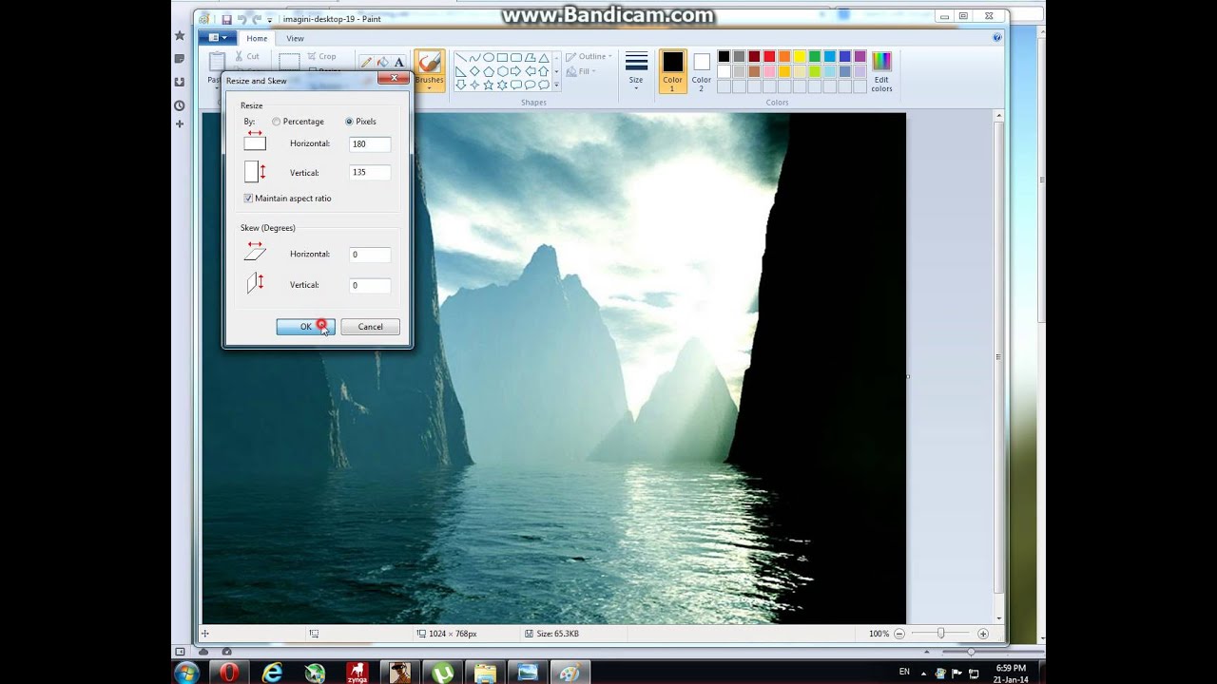Choose the Pentagon shape
This screenshot has height=684, width=1217.
click(x=489, y=71)
